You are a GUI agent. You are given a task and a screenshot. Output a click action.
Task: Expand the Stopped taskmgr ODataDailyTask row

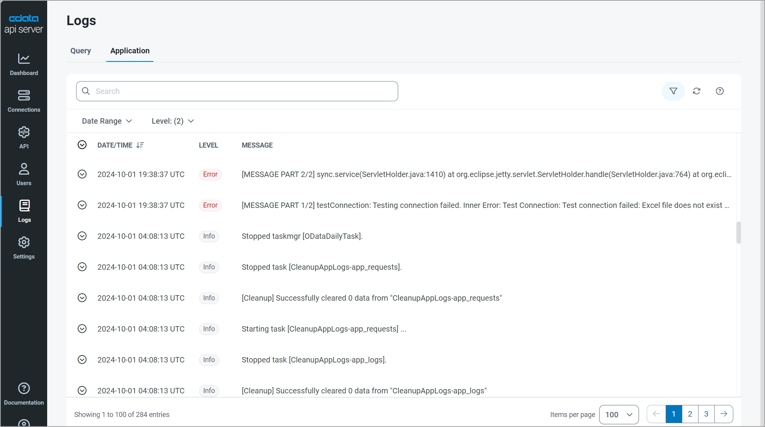pyautogui.click(x=82, y=236)
